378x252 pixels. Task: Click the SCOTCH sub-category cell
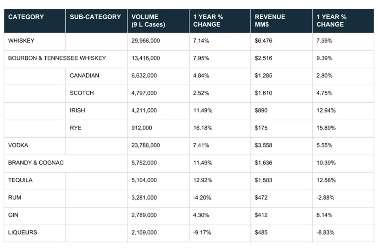82,93
